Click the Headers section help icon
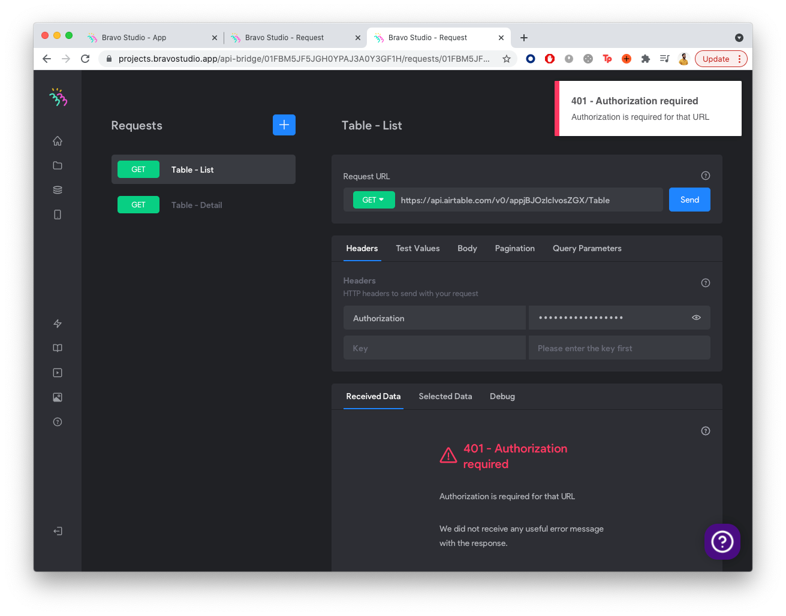Viewport: 786px width, 616px height. click(x=706, y=283)
